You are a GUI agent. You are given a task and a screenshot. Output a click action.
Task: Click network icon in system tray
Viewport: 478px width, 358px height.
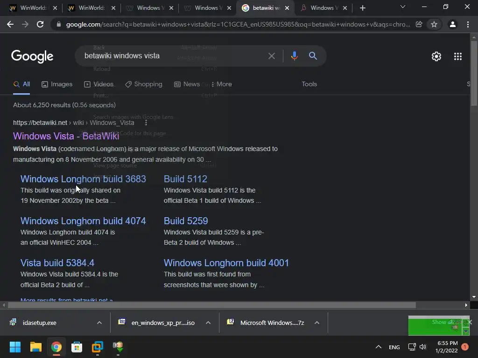click(412, 347)
